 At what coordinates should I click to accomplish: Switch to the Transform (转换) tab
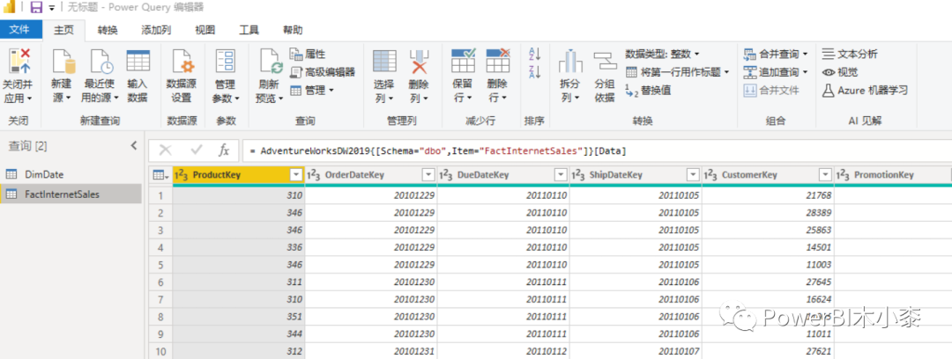click(x=108, y=30)
